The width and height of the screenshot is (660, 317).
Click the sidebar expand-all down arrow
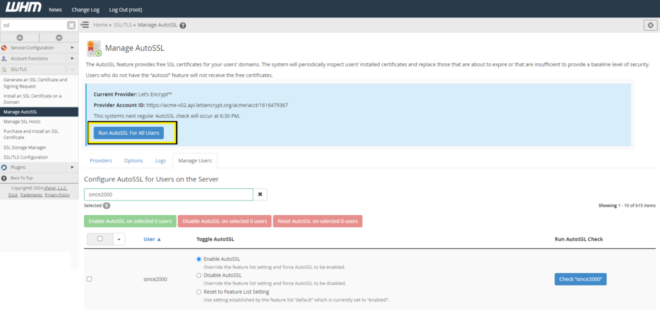[59, 37]
